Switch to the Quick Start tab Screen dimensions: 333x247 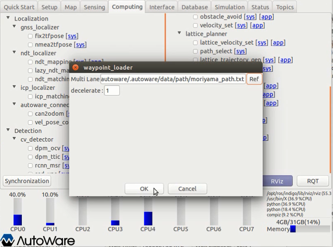[x=19, y=7]
